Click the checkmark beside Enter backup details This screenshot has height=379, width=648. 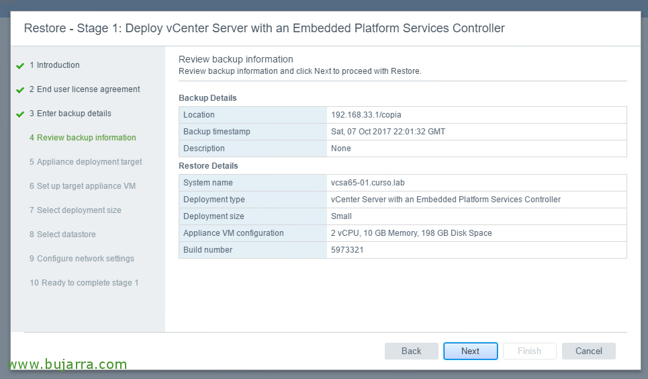20,114
